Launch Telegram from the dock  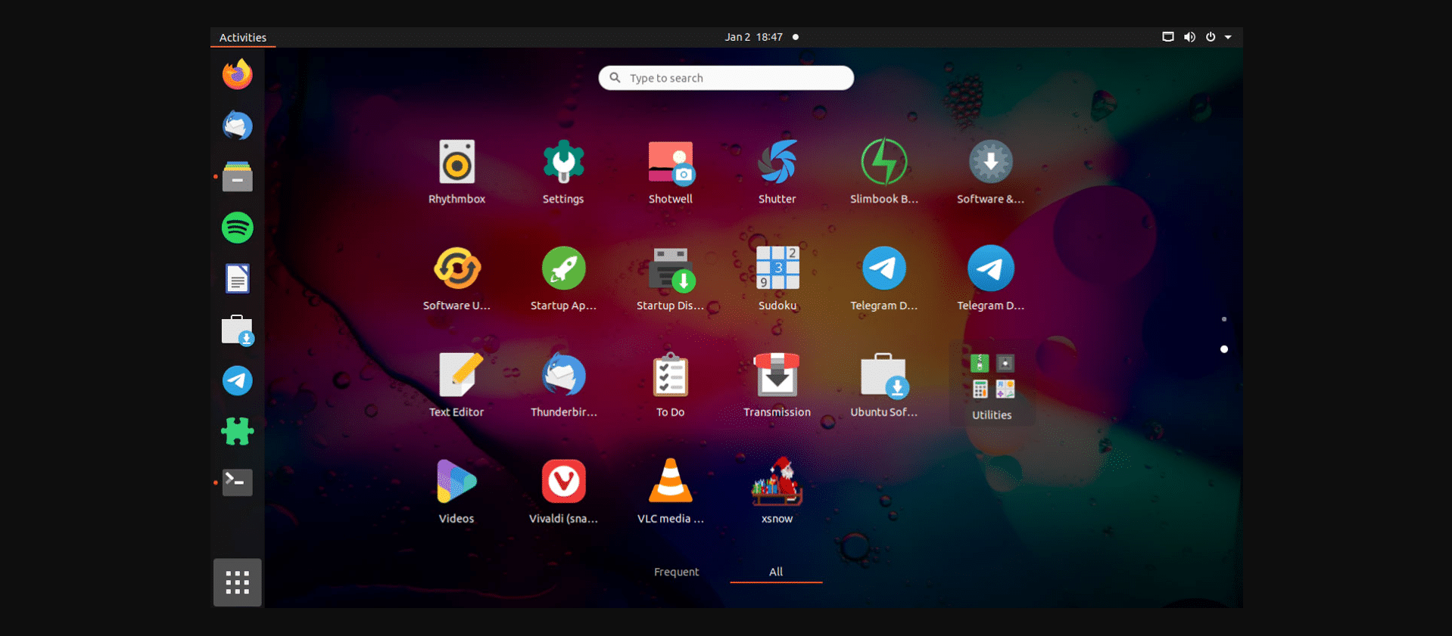click(x=238, y=380)
